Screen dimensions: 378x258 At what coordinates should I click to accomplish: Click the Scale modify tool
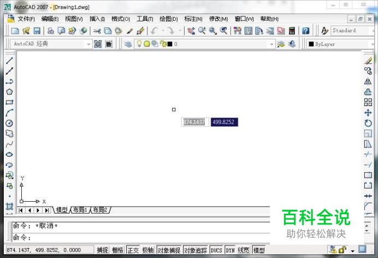point(368,133)
